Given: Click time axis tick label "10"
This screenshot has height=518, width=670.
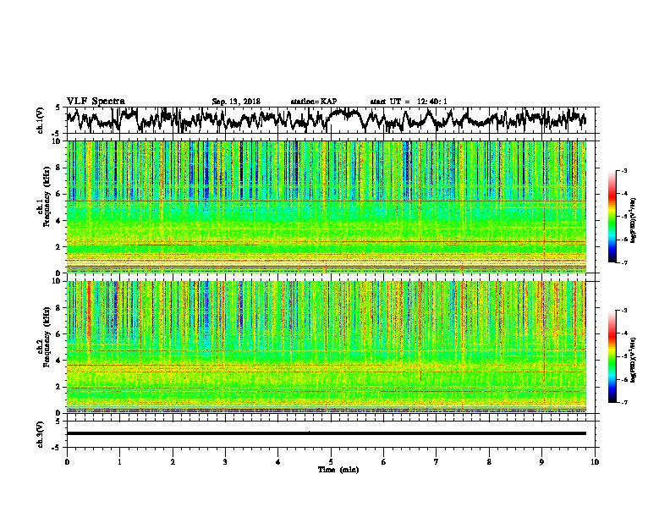Looking at the screenshot, I should tap(595, 462).
